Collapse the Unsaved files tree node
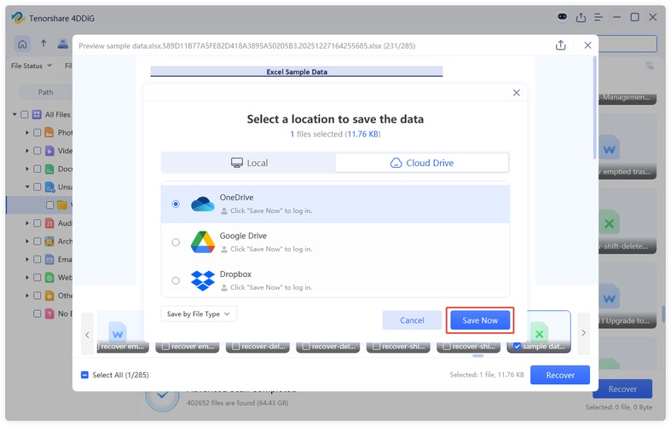 coord(27,187)
